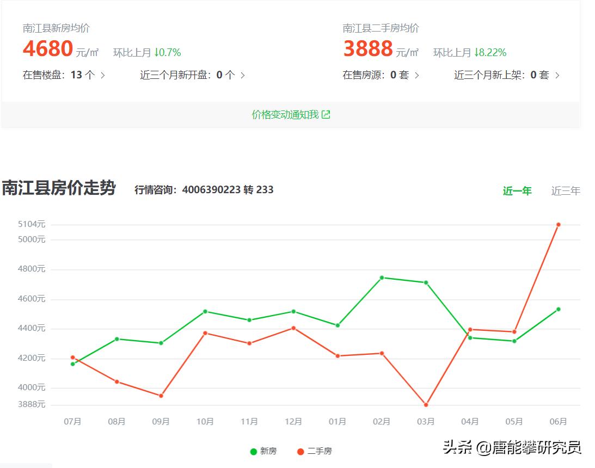Click the red 12月 二手房 data point
This screenshot has width=595, height=468.
pos(293,328)
